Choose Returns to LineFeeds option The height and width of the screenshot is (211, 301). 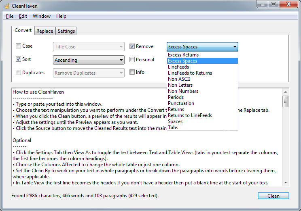[203, 115]
